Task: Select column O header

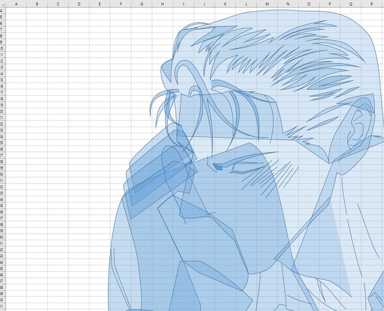Action: pyautogui.click(x=309, y=4)
